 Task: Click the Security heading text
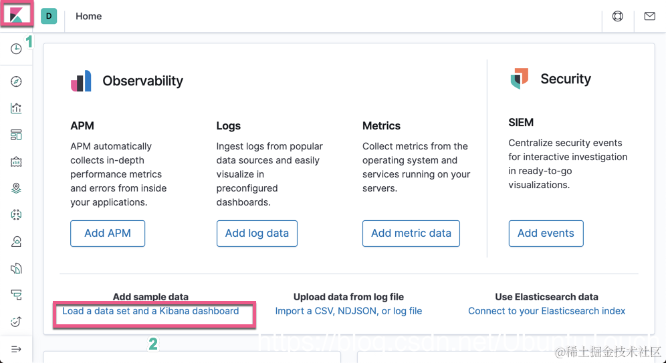tap(566, 79)
